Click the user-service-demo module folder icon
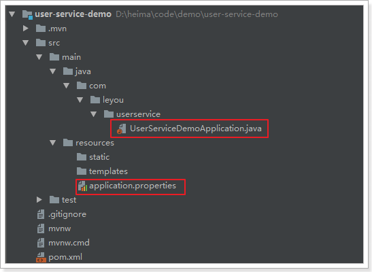 (27, 14)
